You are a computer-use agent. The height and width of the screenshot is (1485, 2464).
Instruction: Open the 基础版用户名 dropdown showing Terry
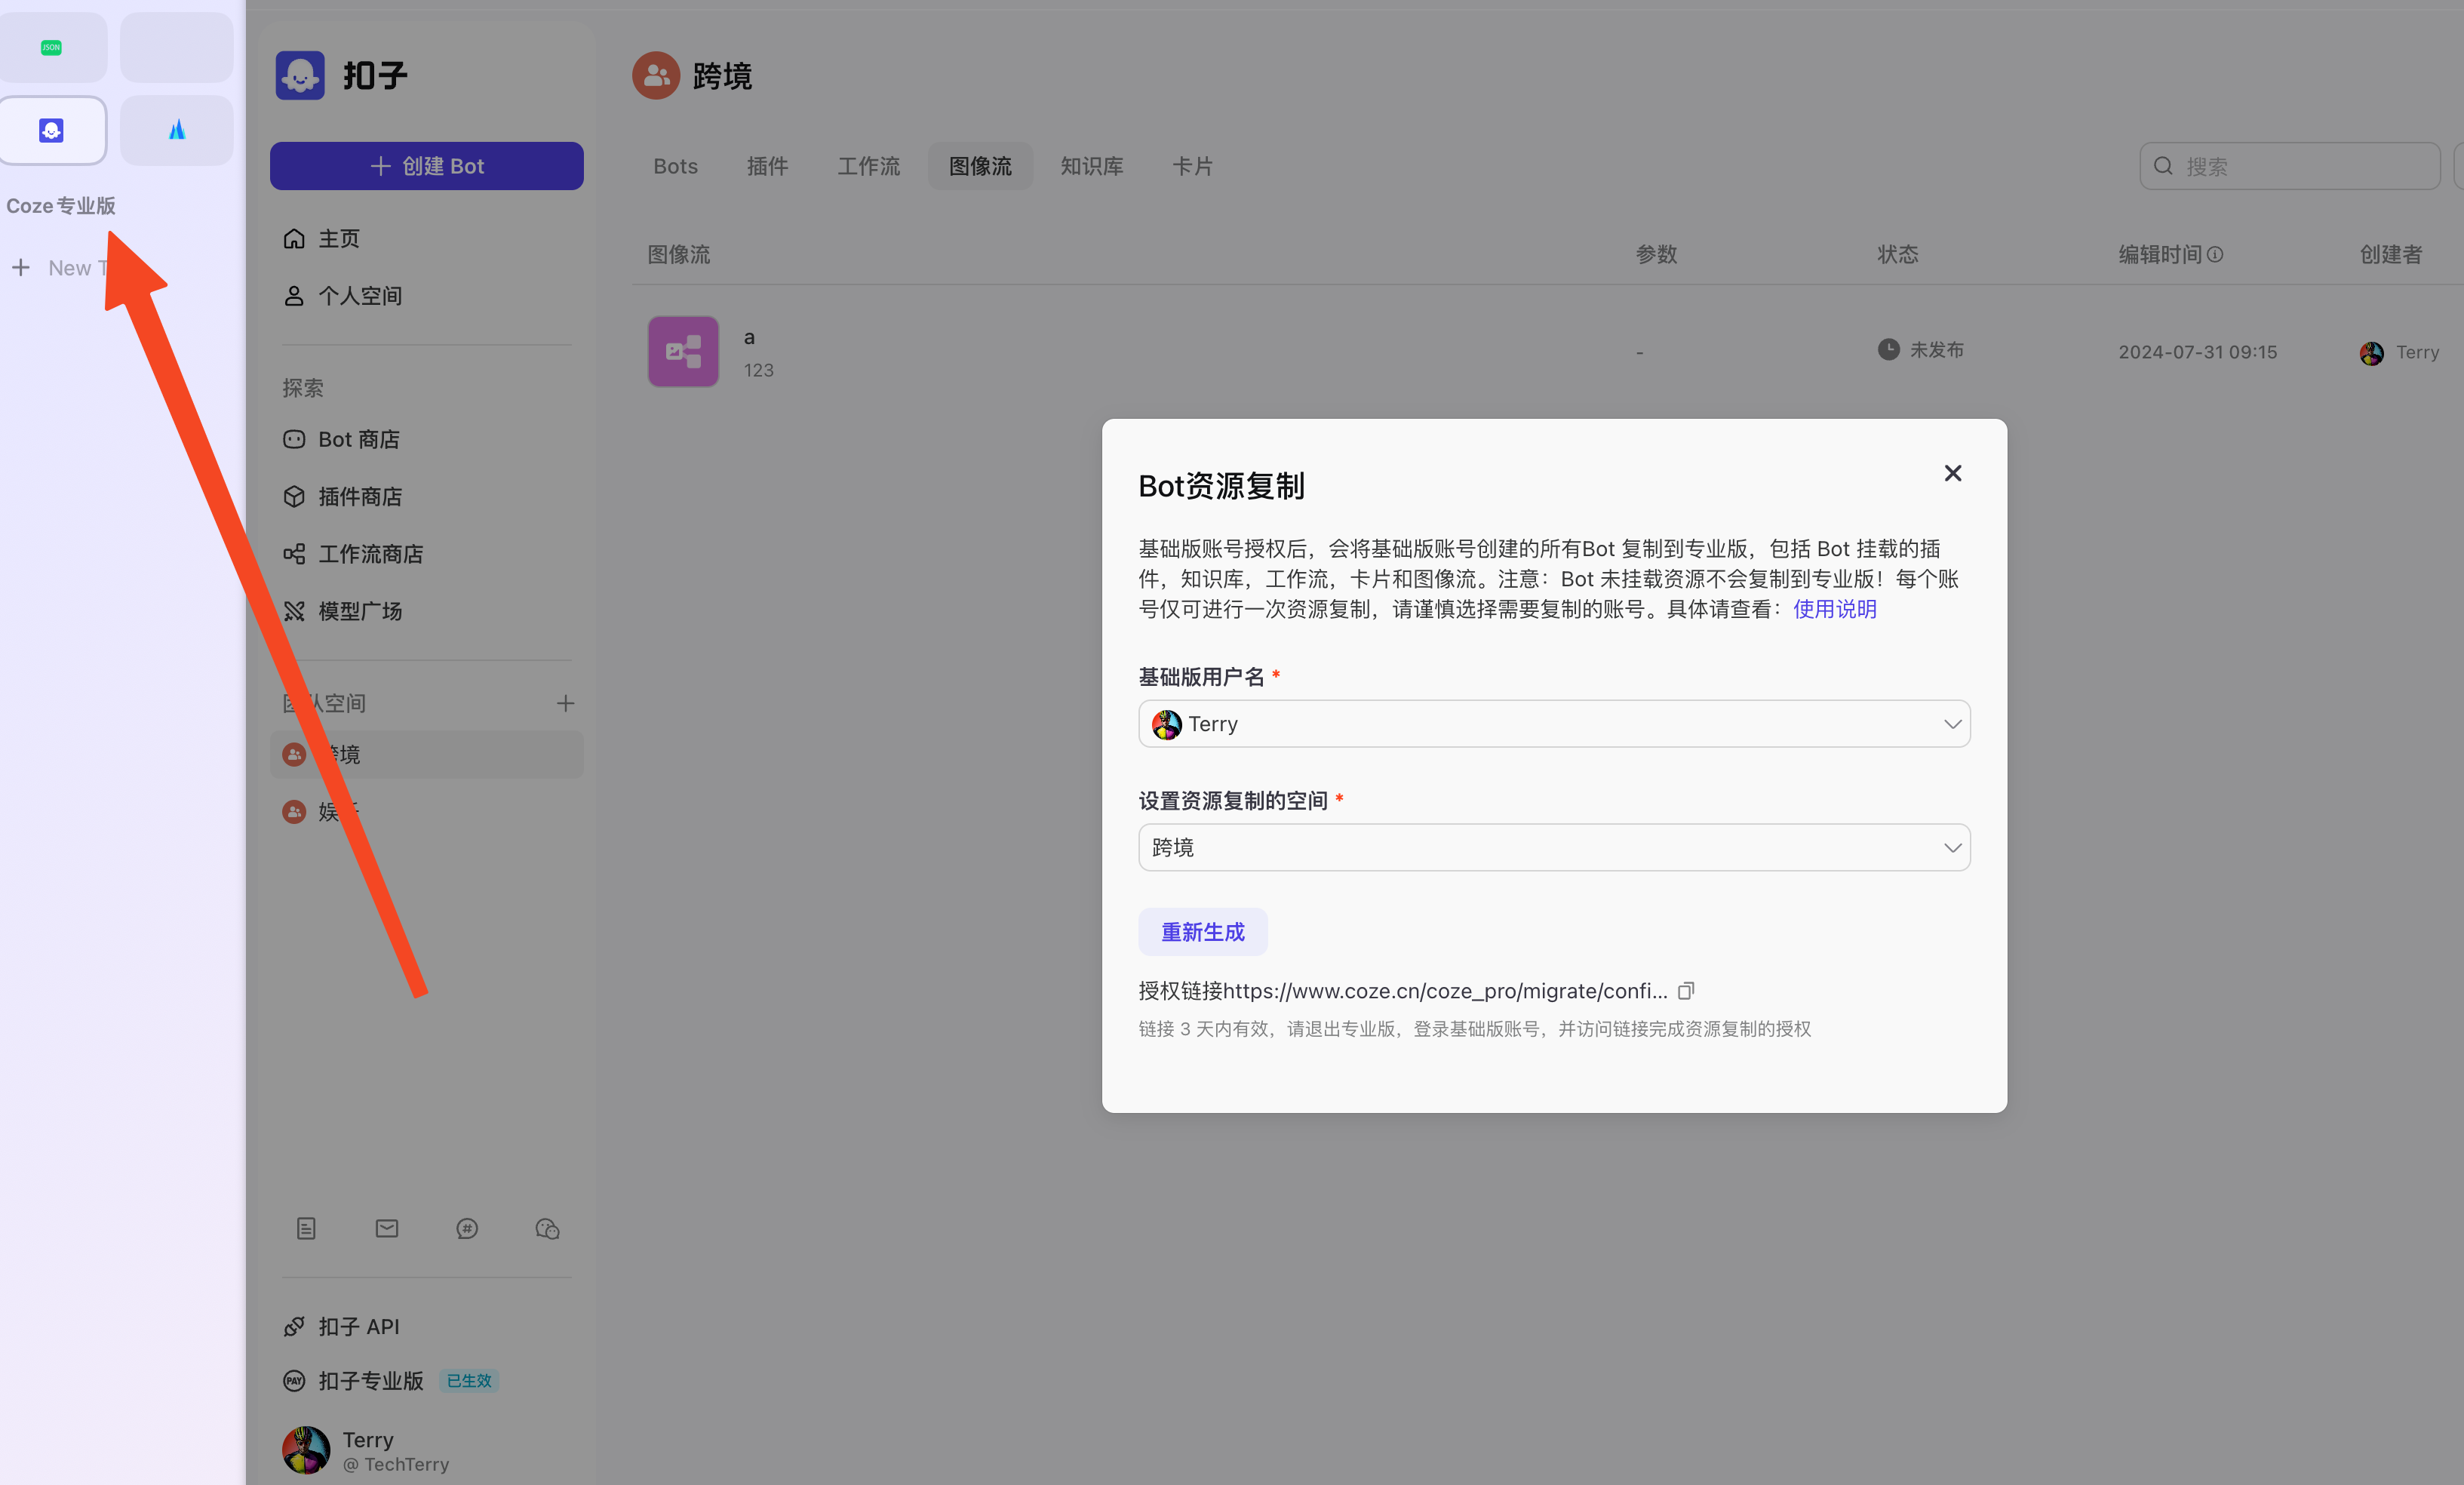point(1554,724)
